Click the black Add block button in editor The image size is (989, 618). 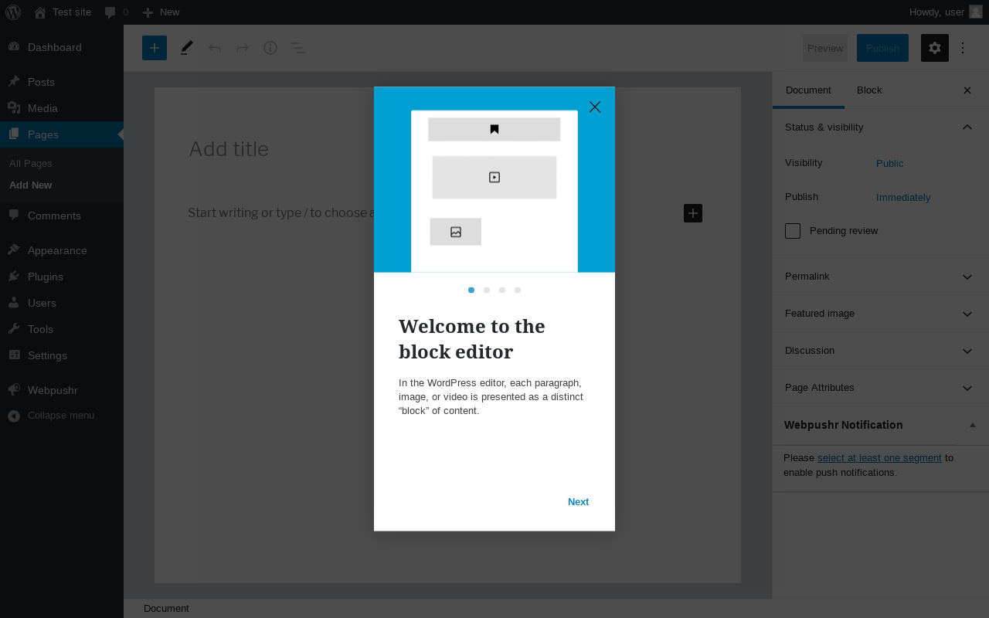coord(693,213)
